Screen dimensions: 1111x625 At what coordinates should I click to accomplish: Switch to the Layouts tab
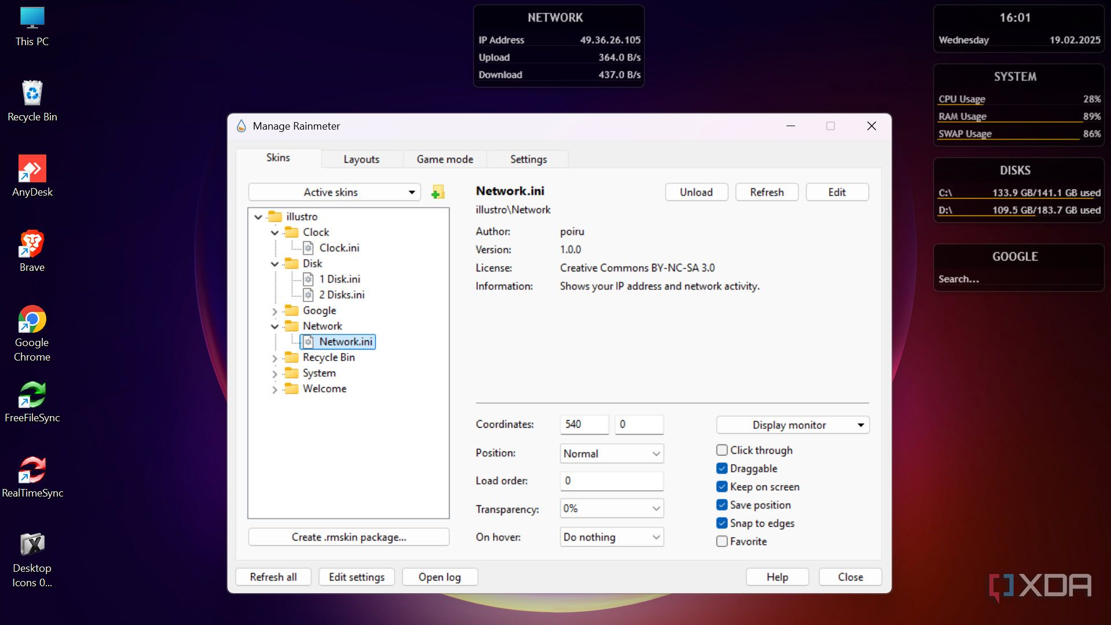361,159
